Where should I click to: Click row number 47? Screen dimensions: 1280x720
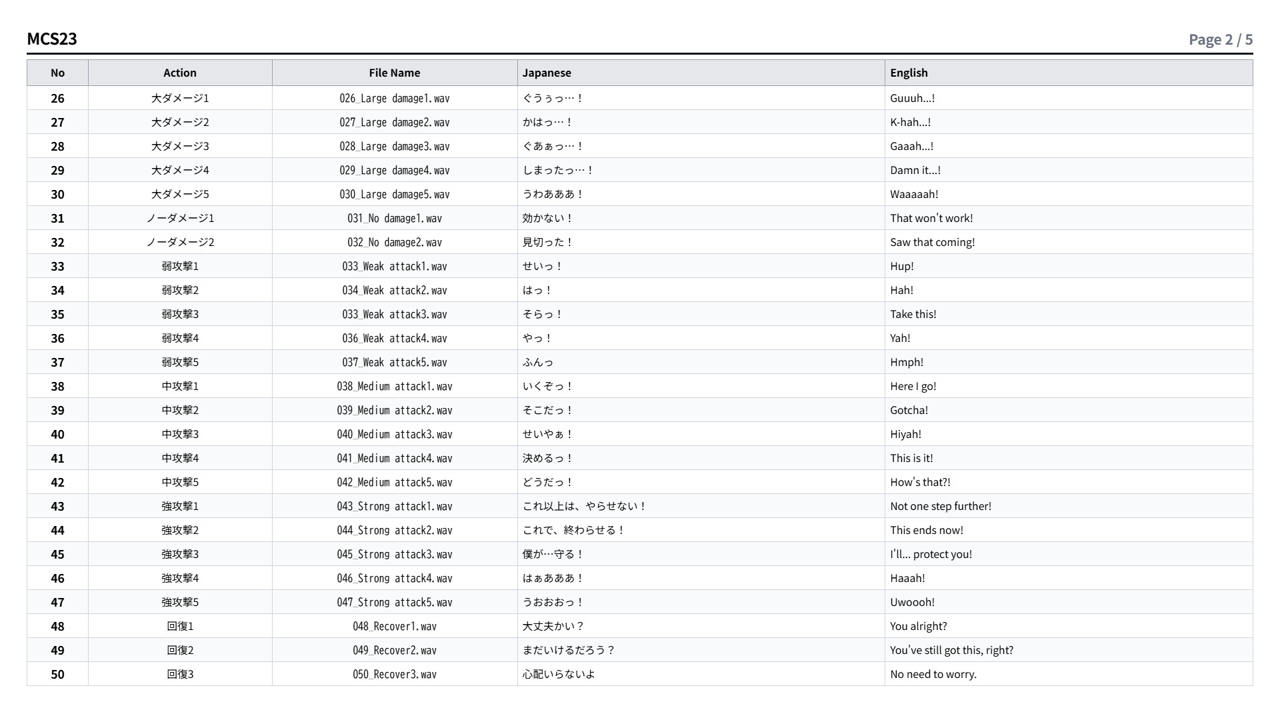pyautogui.click(x=57, y=602)
